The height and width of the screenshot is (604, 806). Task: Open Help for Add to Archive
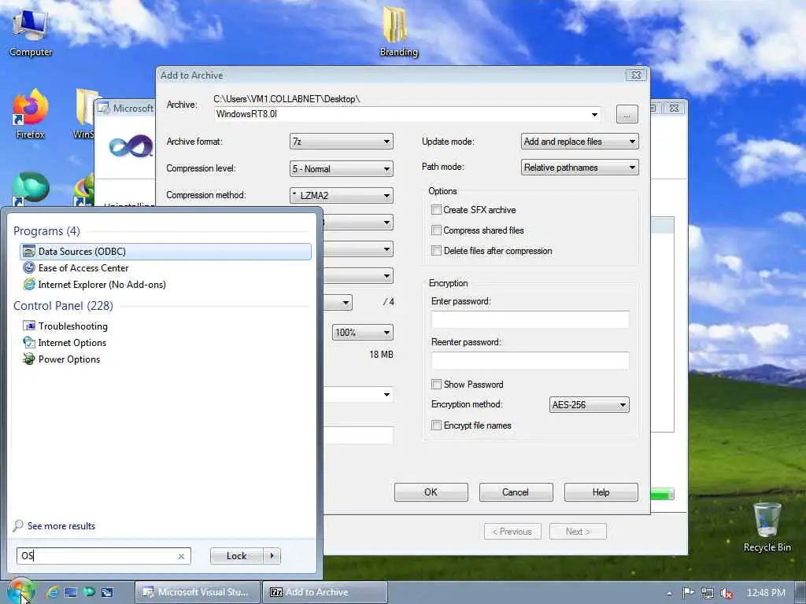(601, 492)
